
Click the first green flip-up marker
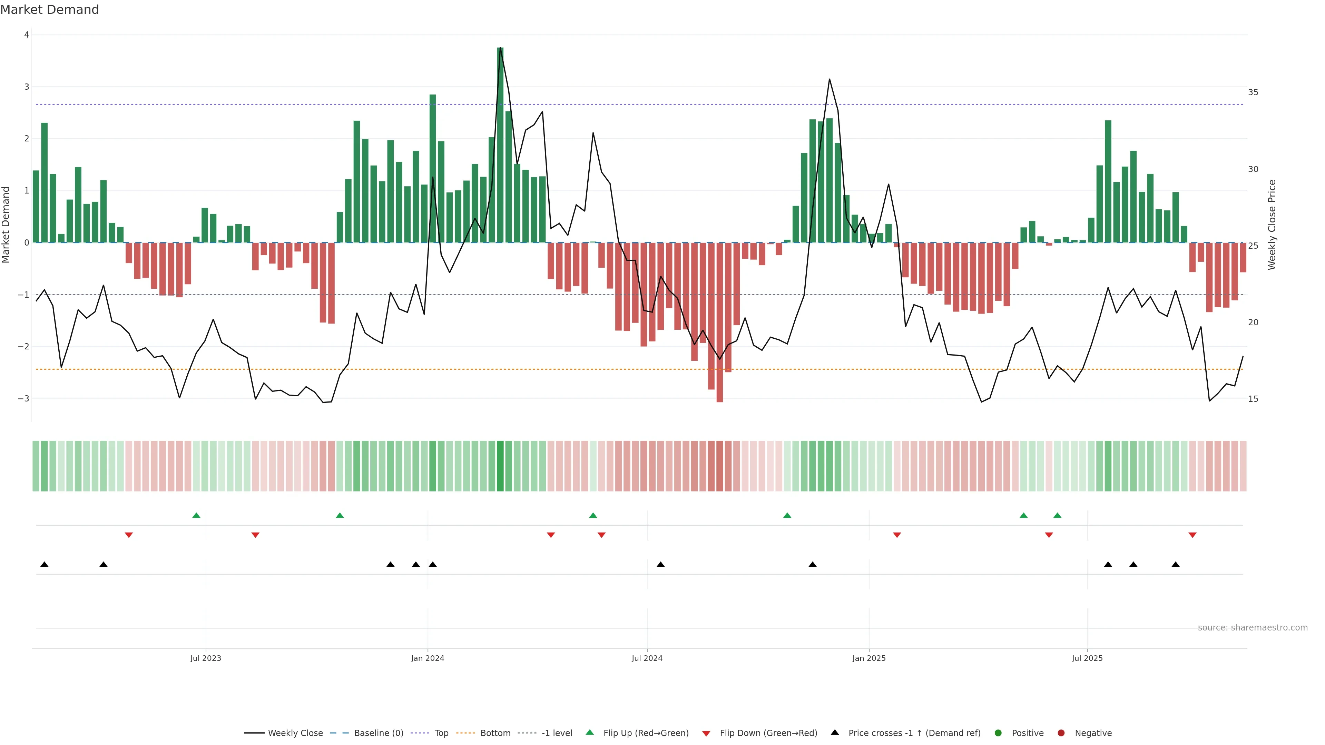pyautogui.click(x=196, y=515)
